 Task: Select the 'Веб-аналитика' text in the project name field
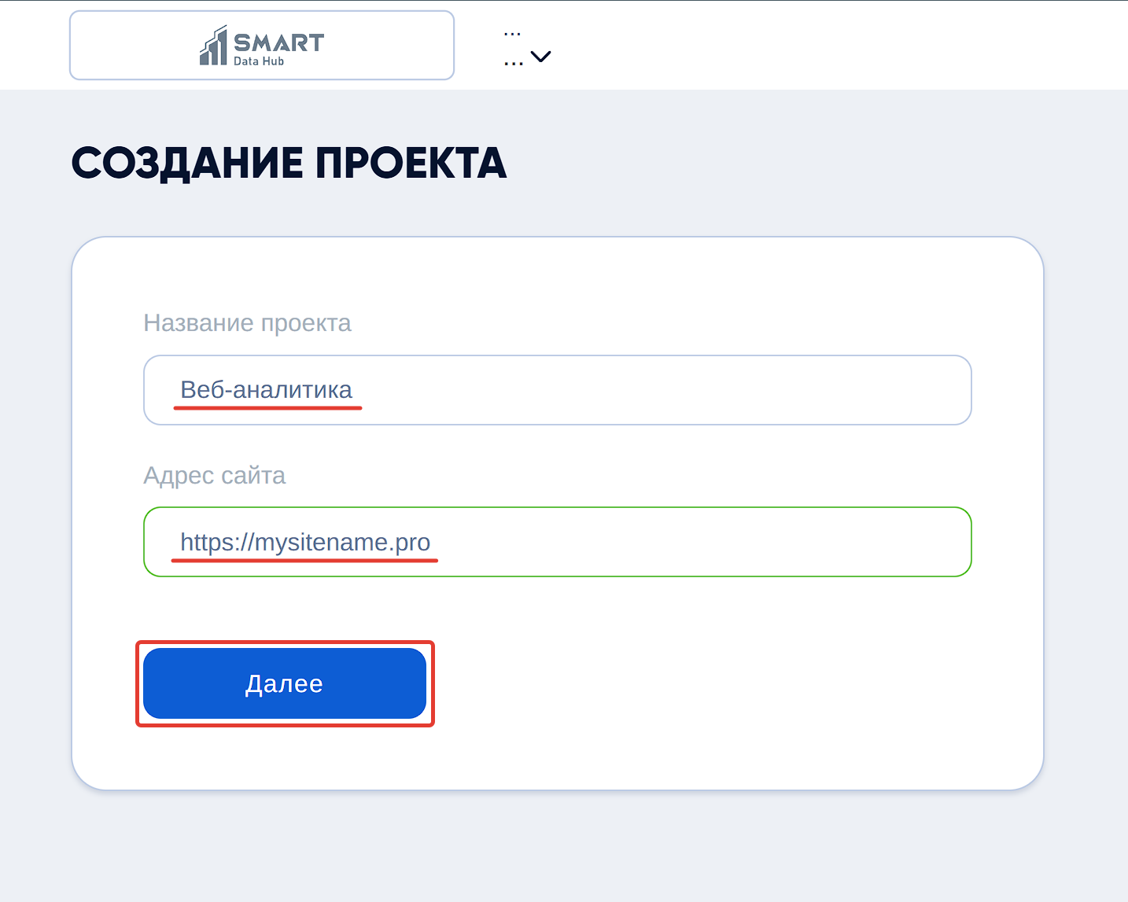[x=266, y=389]
